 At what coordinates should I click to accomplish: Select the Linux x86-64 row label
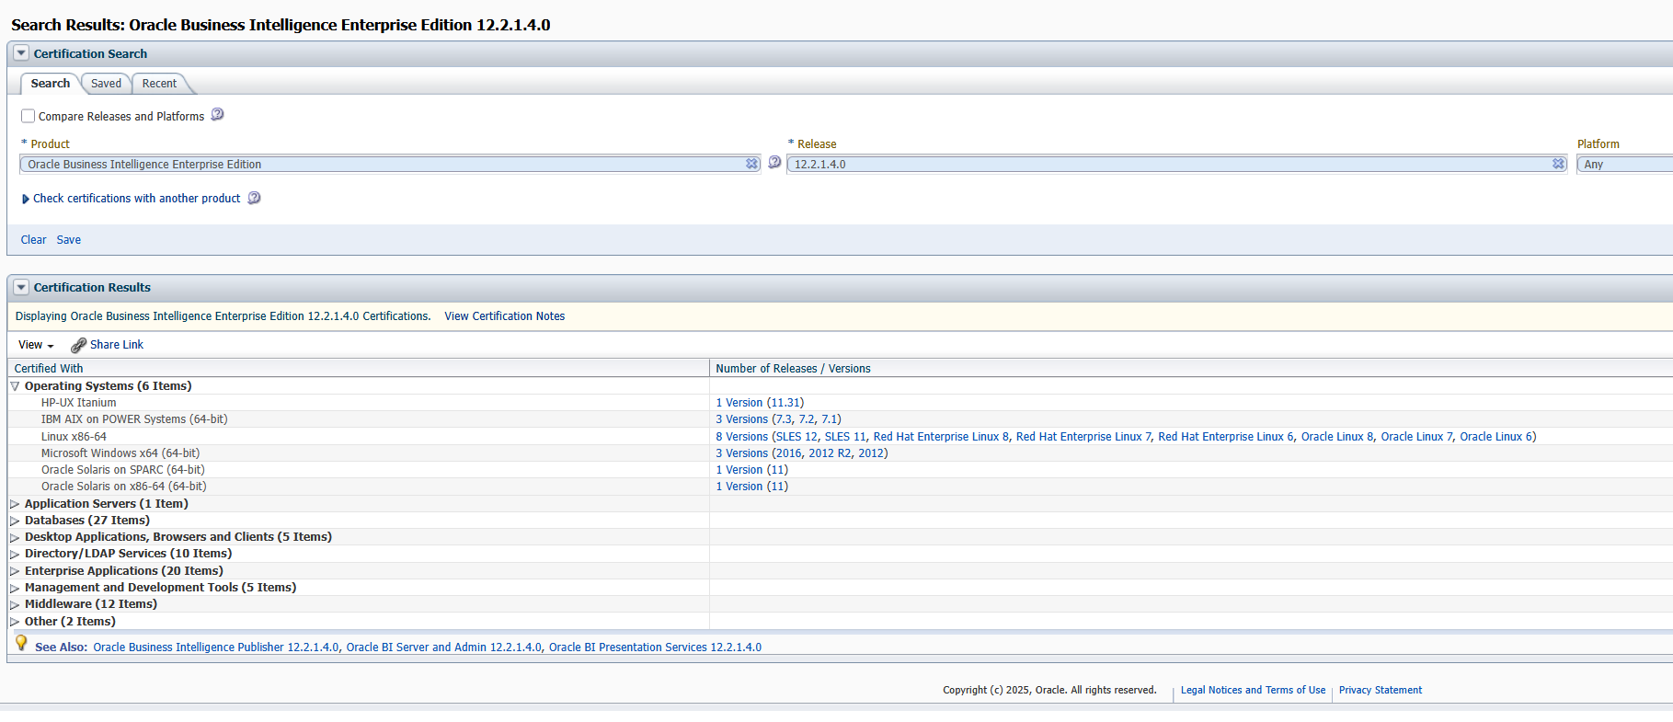tap(74, 437)
